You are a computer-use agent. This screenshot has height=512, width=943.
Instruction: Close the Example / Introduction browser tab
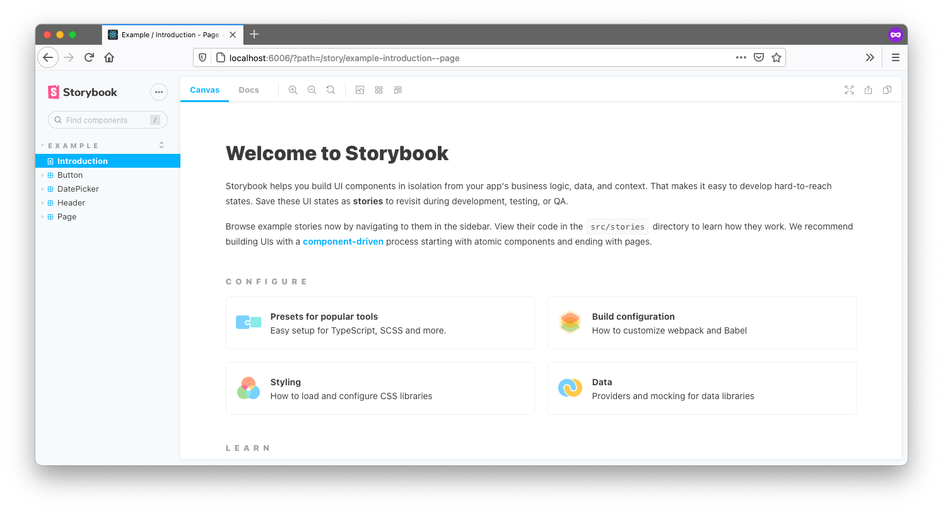tap(233, 35)
